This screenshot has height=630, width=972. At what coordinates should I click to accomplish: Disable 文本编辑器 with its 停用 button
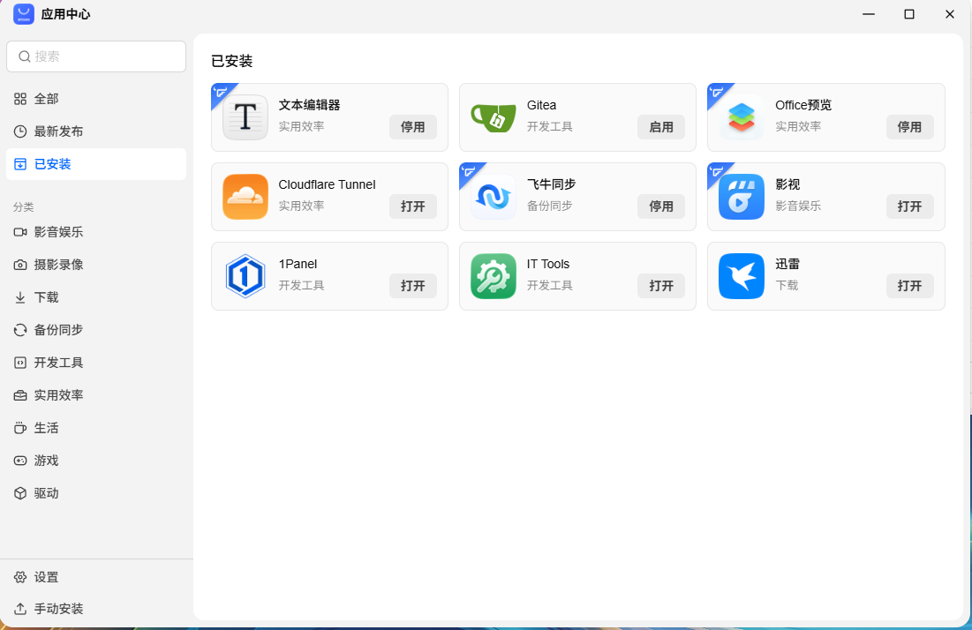coord(413,127)
